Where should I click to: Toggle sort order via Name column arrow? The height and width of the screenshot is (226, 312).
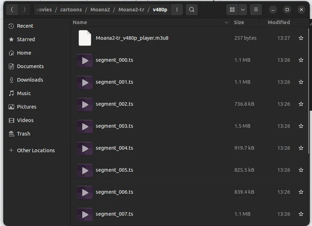(x=226, y=22)
